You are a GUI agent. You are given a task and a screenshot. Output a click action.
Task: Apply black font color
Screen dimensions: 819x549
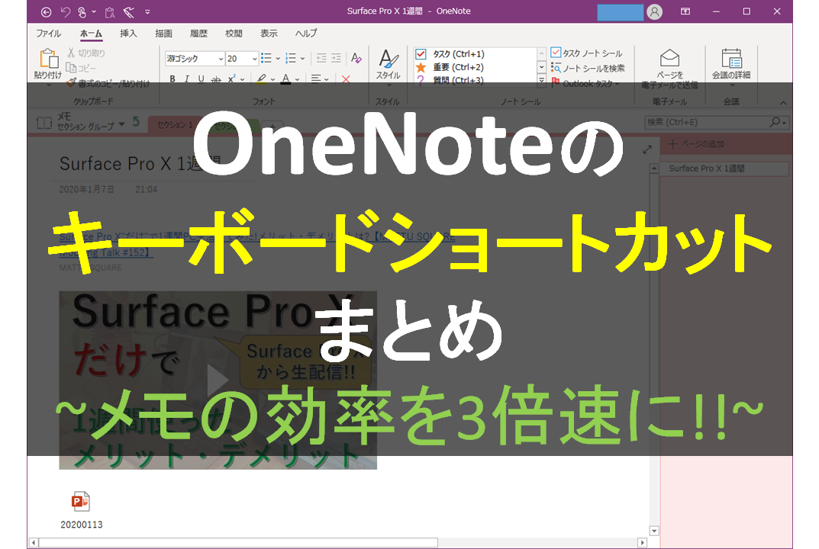(285, 79)
